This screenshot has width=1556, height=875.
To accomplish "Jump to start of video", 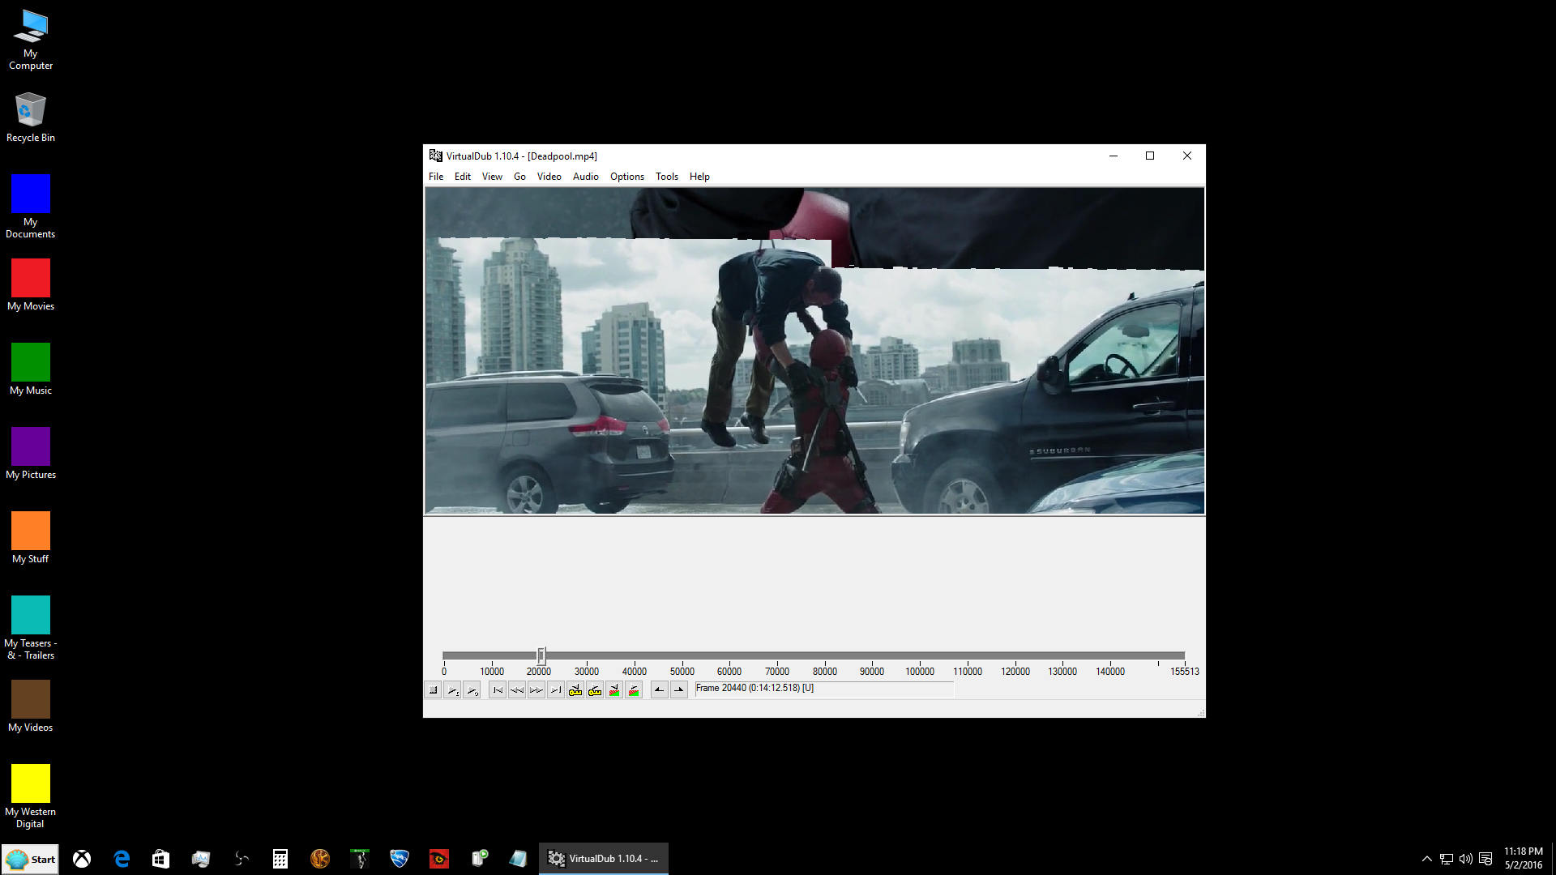I will [x=498, y=690].
